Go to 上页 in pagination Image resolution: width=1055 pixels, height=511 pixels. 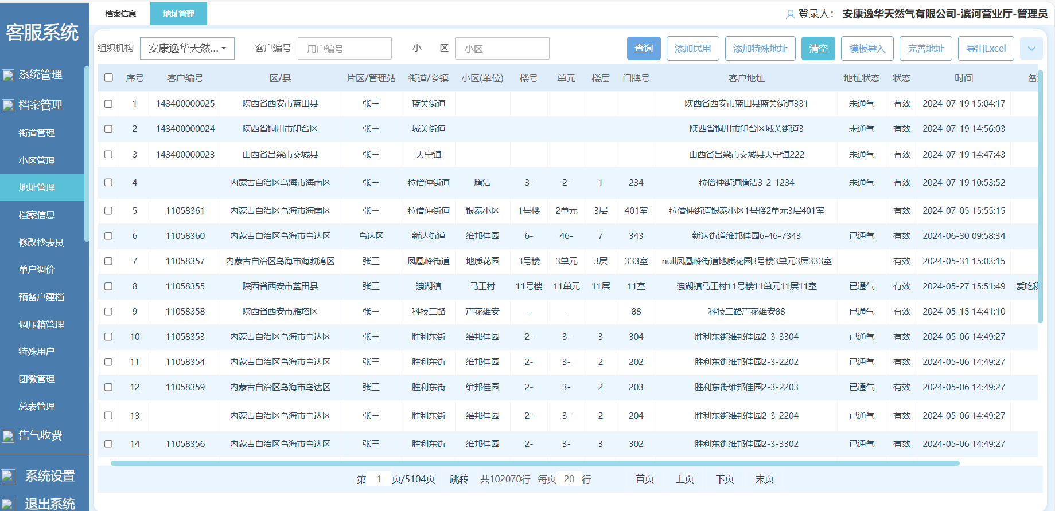pos(685,479)
